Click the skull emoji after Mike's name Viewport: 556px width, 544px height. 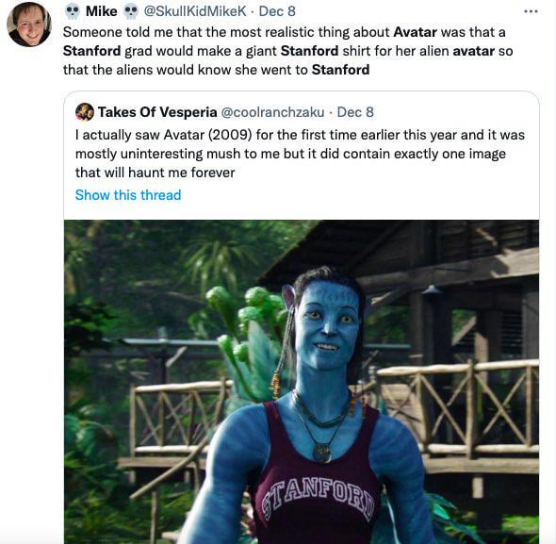(130, 11)
